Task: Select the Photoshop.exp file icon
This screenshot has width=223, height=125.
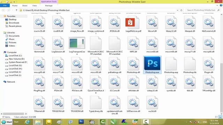Action: coord(171,64)
